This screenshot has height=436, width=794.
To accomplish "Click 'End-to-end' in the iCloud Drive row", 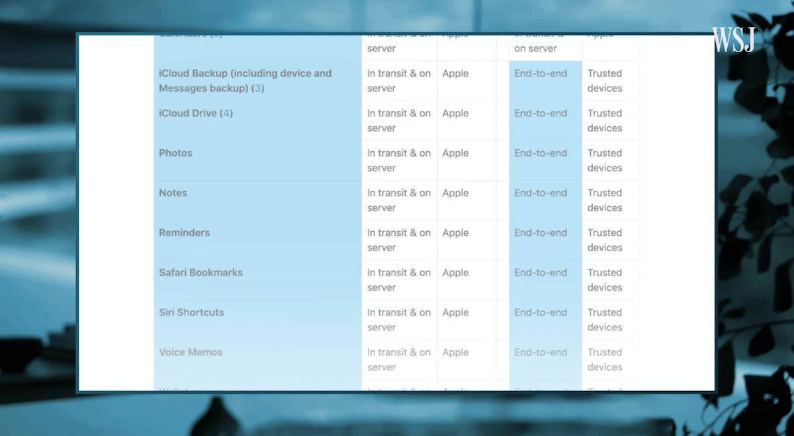I will click(541, 113).
